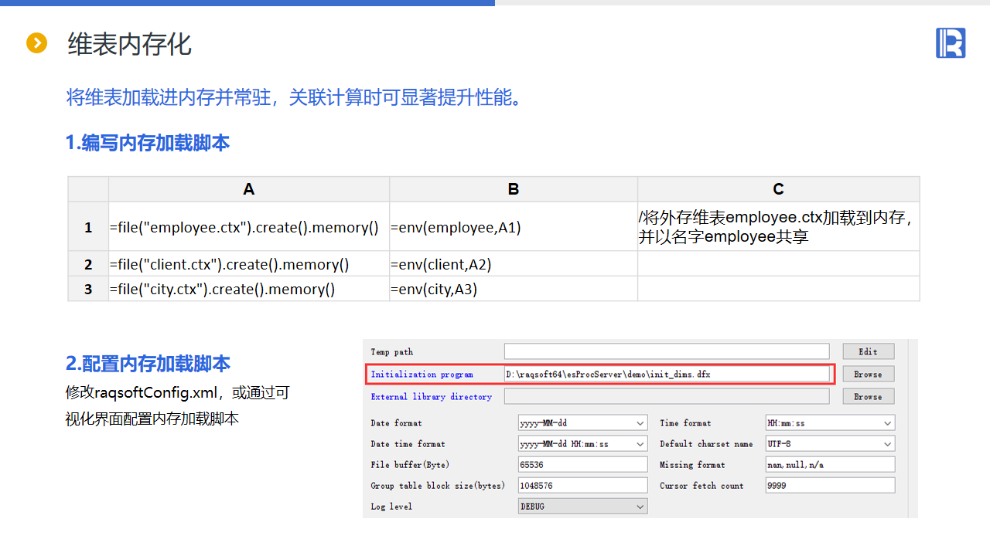Click the blue External library directory label

(x=431, y=397)
